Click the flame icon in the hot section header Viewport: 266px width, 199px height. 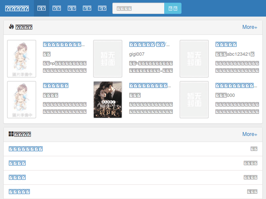point(11,27)
